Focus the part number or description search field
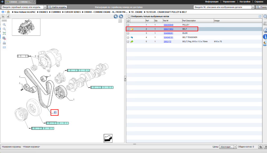This screenshot has width=267, height=153. tap(222, 7)
